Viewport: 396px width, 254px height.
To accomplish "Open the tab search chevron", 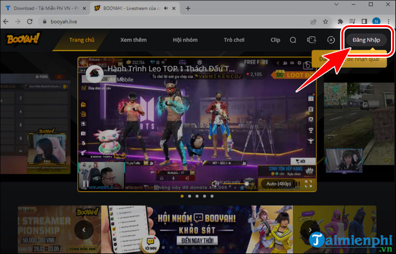I will [x=336, y=4].
